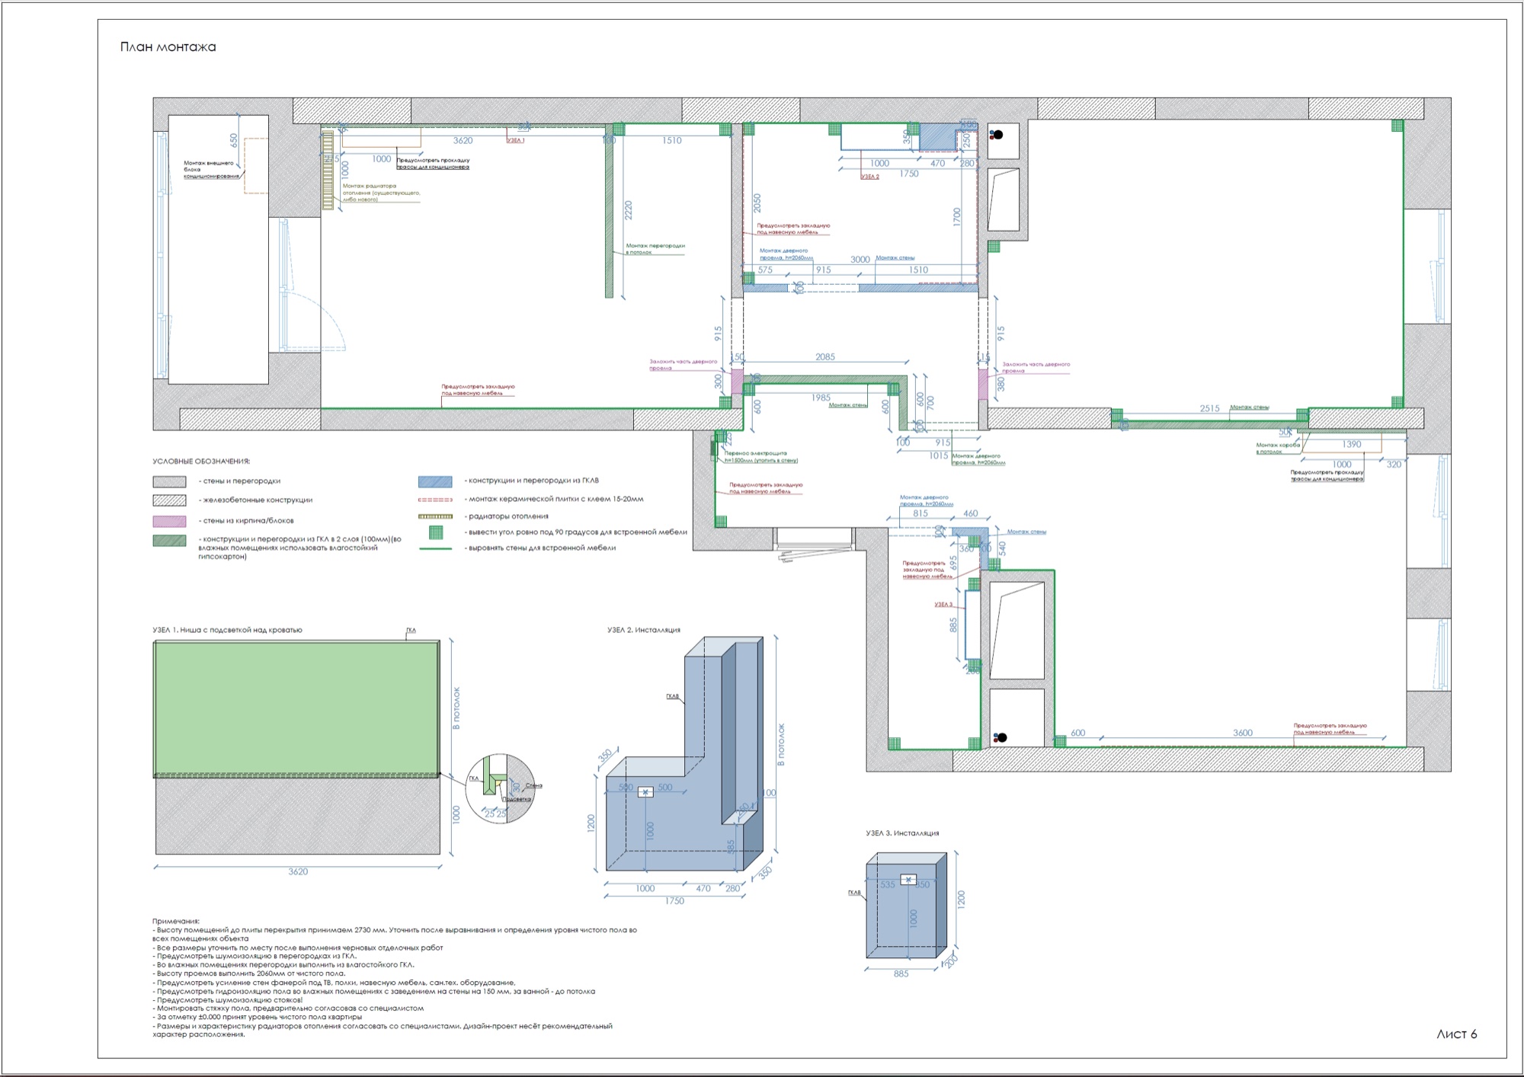Click the green niche panel in УЗЕЛ 1 detail
Viewport: 1524px width, 1077px height.
coord(296,708)
